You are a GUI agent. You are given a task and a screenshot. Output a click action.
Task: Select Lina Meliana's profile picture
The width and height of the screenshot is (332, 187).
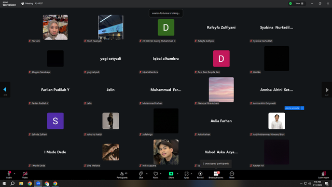110,152
